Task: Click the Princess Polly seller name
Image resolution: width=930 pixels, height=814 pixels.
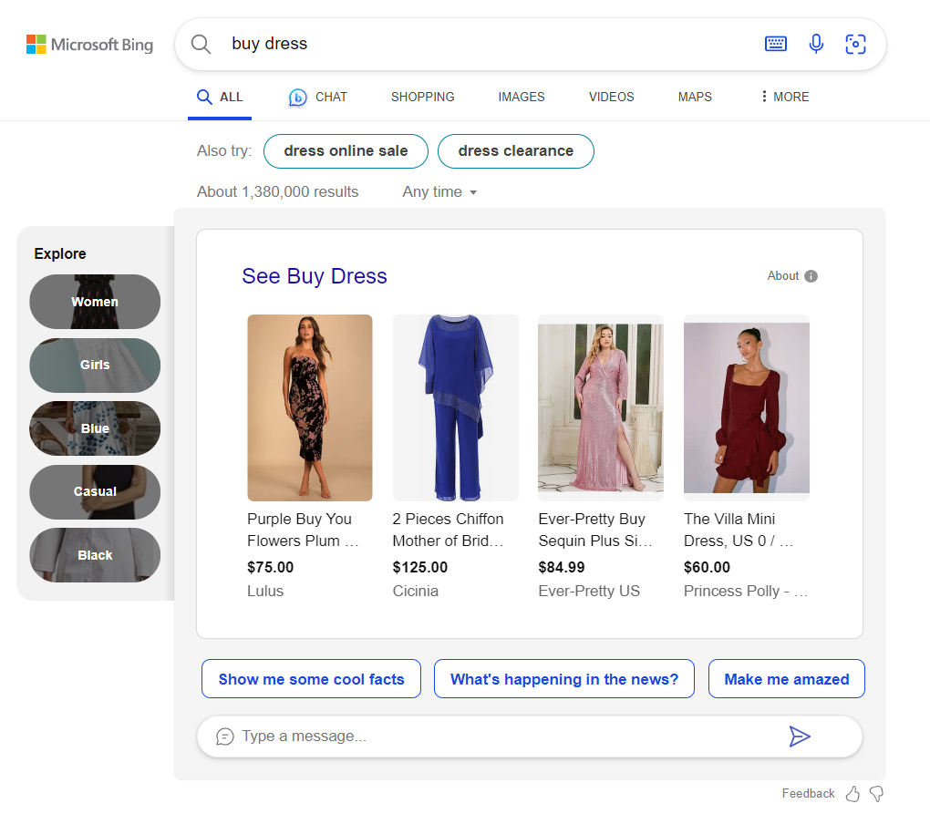Action: pos(746,591)
